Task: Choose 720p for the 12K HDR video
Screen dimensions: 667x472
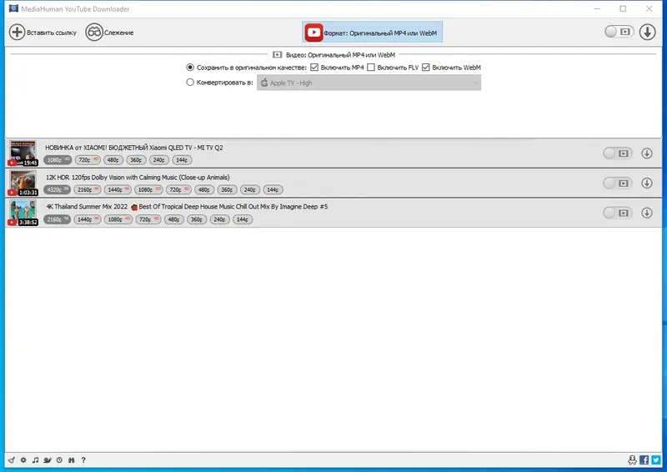Action: tap(178, 190)
